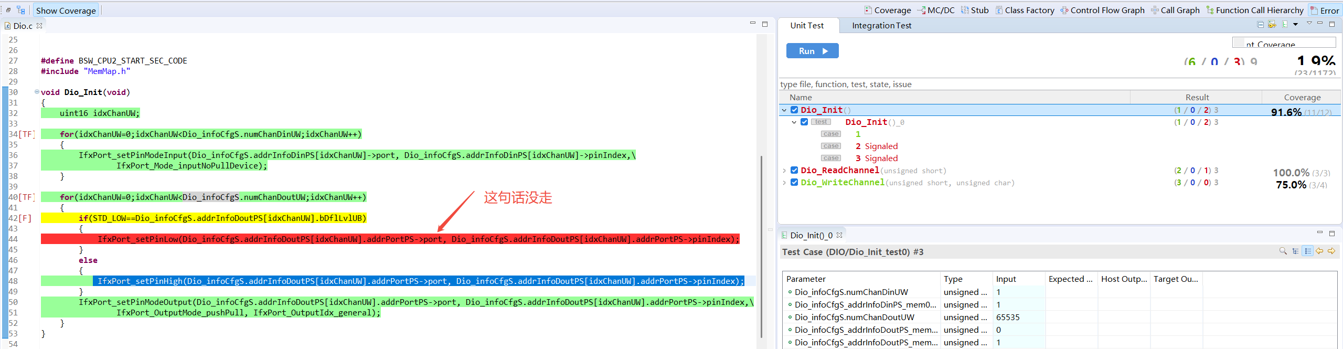Image resolution: width=1343 pixels, height=349 pixels.
Task: Go to previous test case with left arrow
Action: [1319, 251]
